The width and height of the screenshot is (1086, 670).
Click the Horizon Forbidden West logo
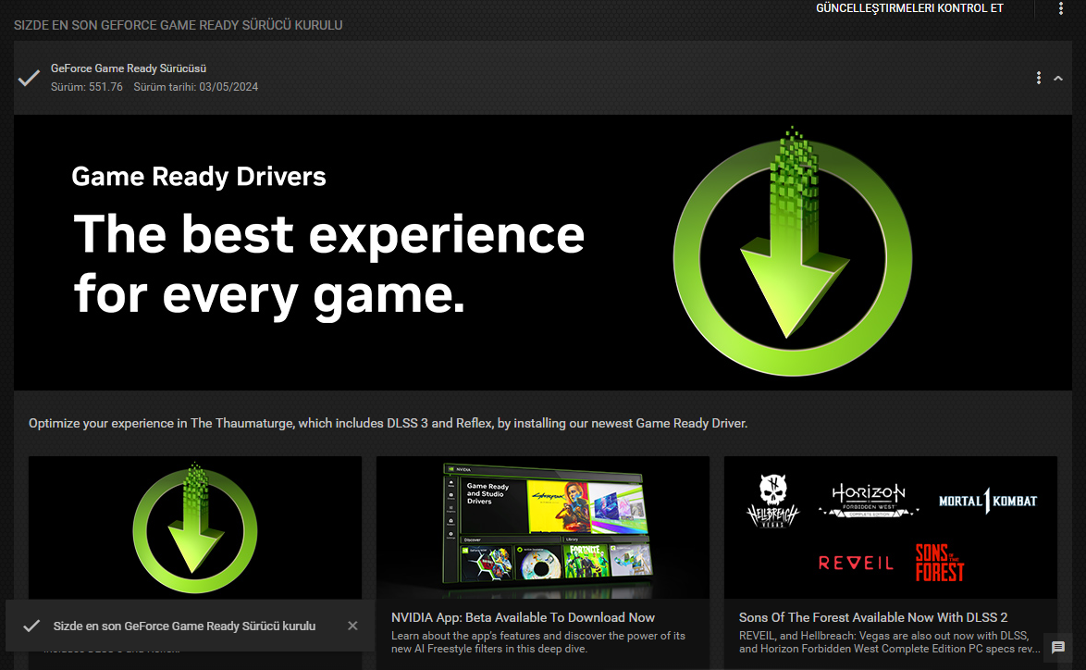coord(869,501)
